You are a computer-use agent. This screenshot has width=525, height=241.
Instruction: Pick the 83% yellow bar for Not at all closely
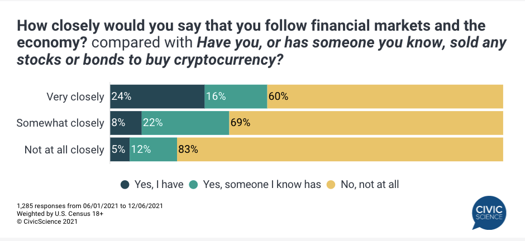[x=340, y=150]
